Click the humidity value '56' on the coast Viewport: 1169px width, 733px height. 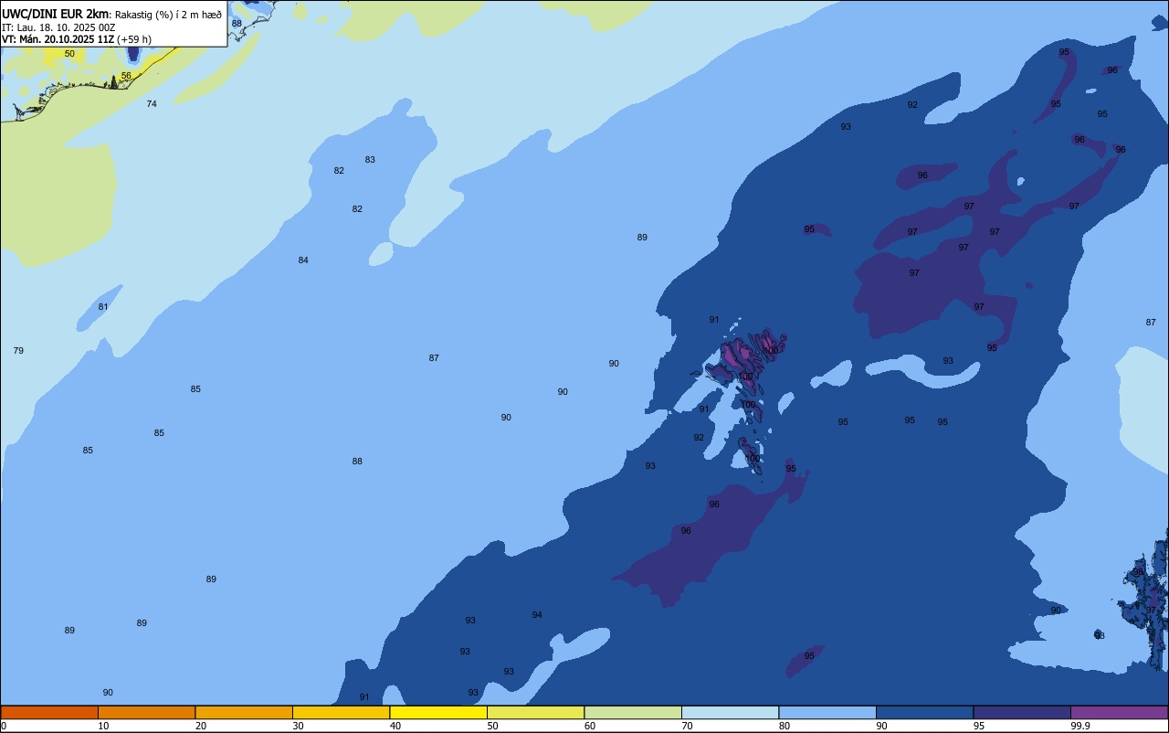click(126, 76)
